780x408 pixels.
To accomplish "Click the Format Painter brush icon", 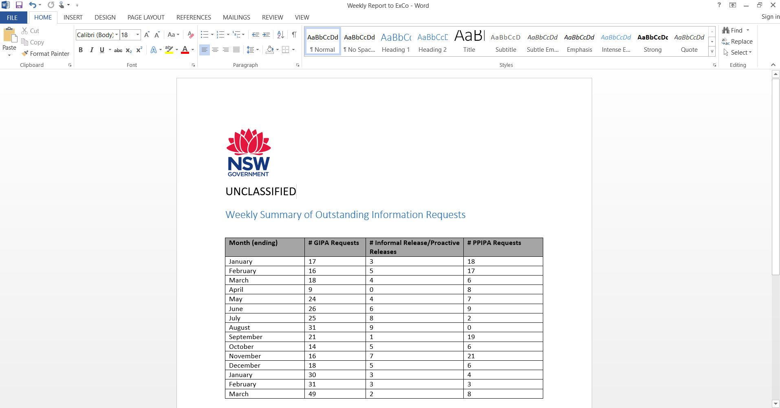I will tap(25, 53).
